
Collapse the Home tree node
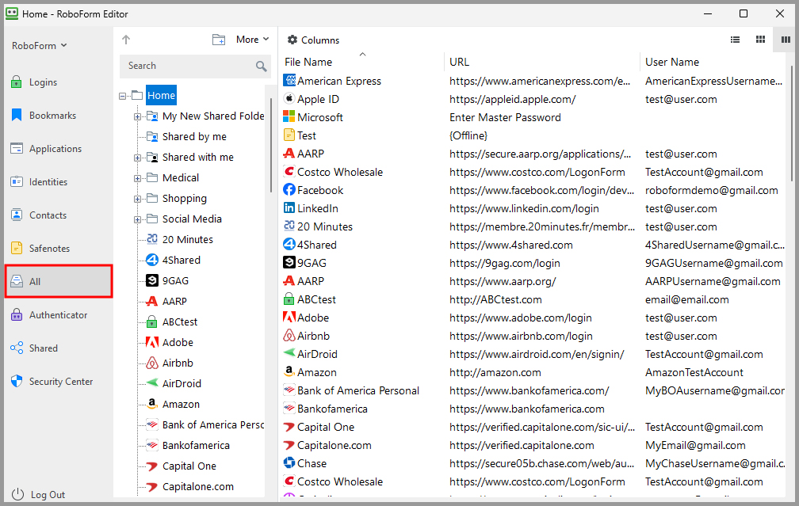(122, 96)
